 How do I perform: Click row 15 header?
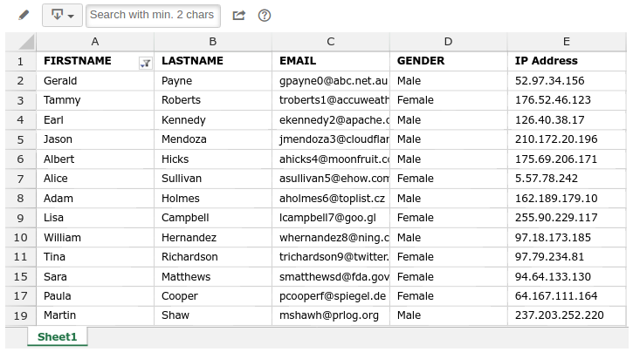(x=21, y=277)
